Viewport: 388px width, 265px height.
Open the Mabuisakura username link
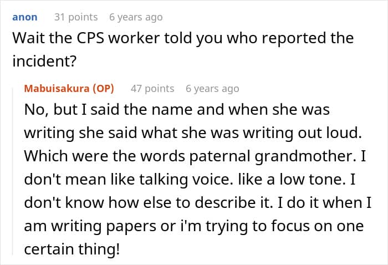pos(57,88)
